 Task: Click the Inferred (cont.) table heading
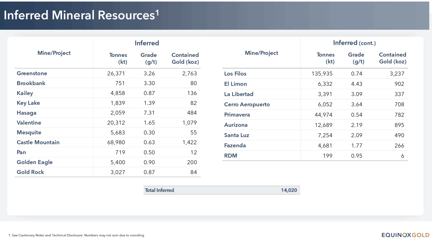coord(354,43)
